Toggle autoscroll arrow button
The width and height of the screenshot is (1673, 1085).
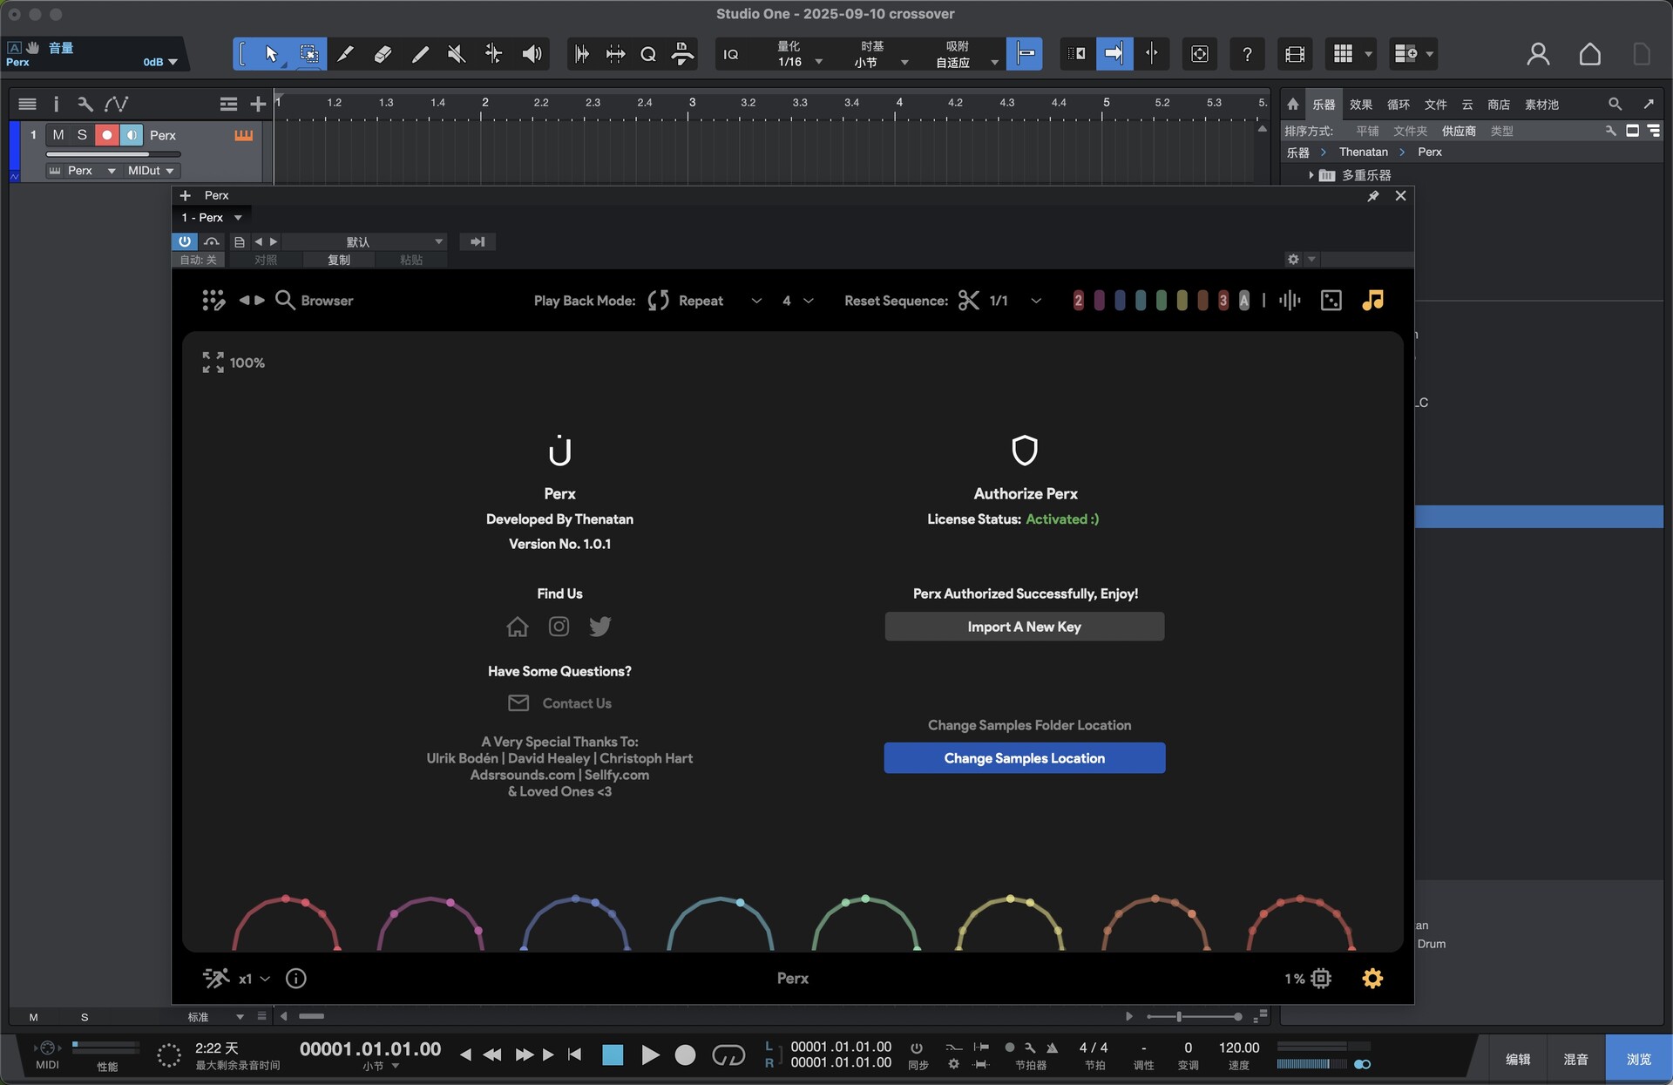tap(1114, 54)
